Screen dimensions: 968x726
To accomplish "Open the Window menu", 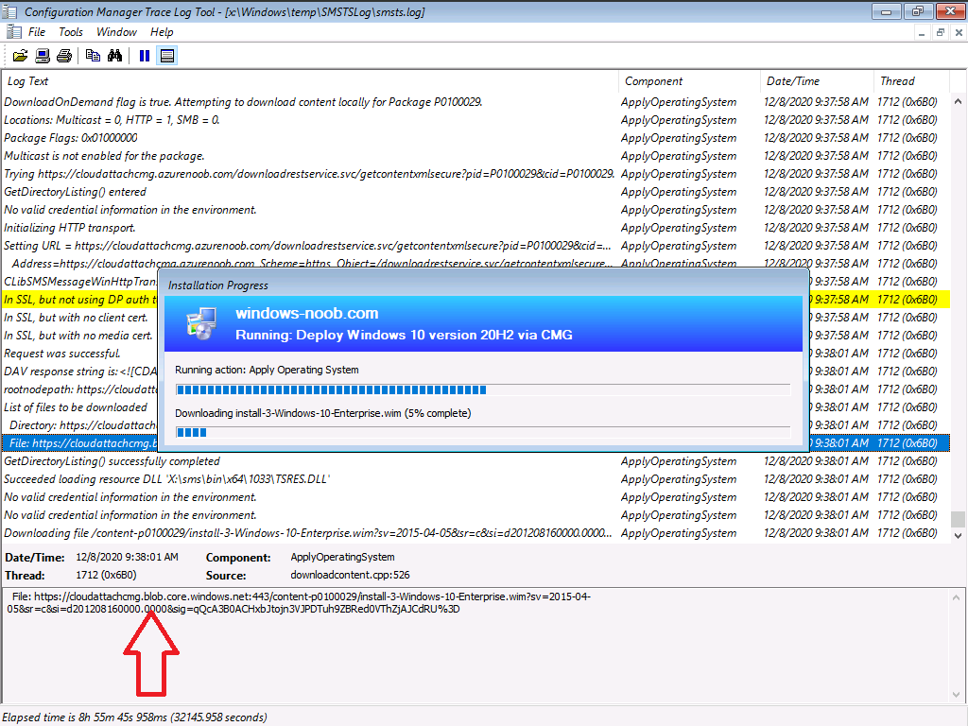I will [116, 32].
